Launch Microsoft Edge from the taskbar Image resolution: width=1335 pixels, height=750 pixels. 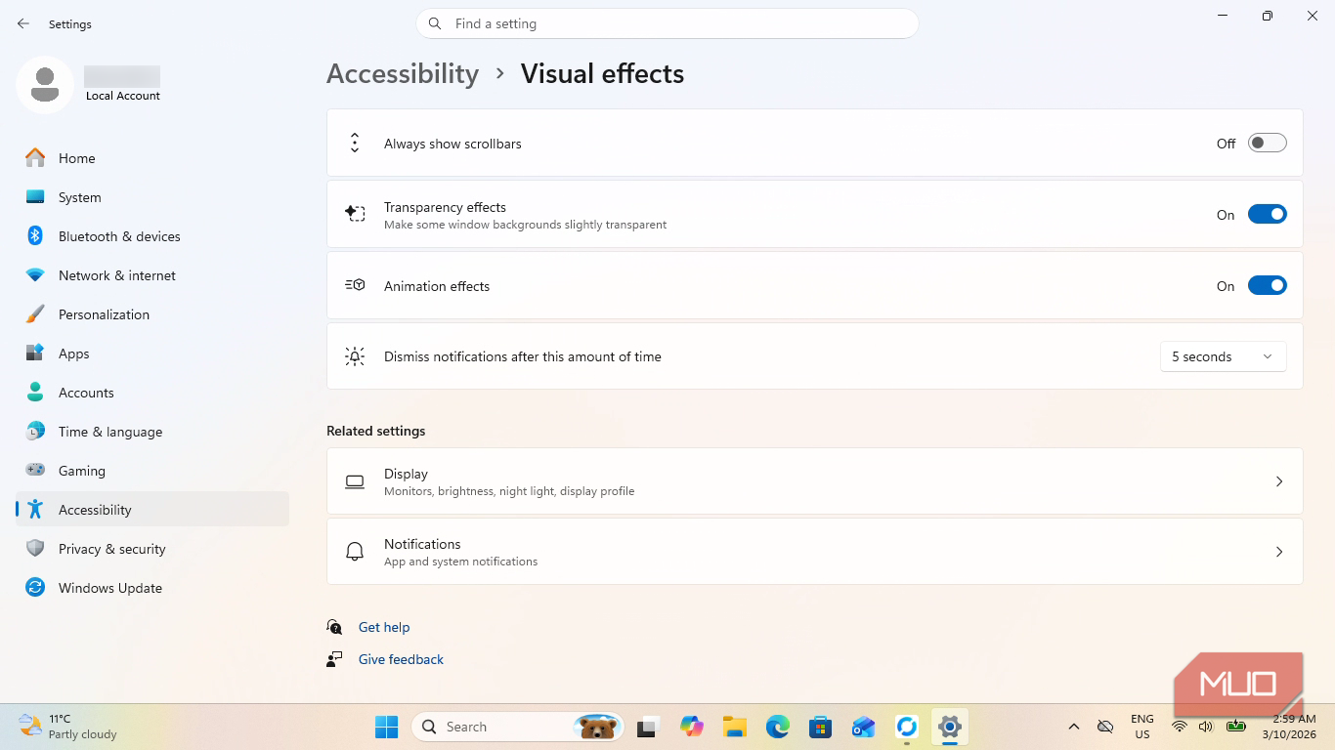click(x=778, y=727)
